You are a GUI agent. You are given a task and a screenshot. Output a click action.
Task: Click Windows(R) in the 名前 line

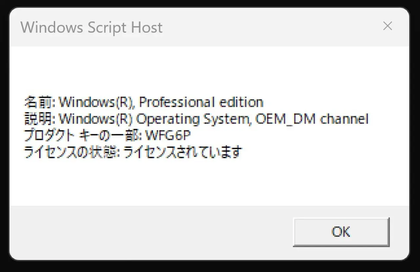pyautogui.click(x=96, y=102)
